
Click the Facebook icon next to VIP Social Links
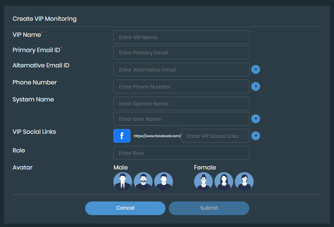[x=122, y=136]
